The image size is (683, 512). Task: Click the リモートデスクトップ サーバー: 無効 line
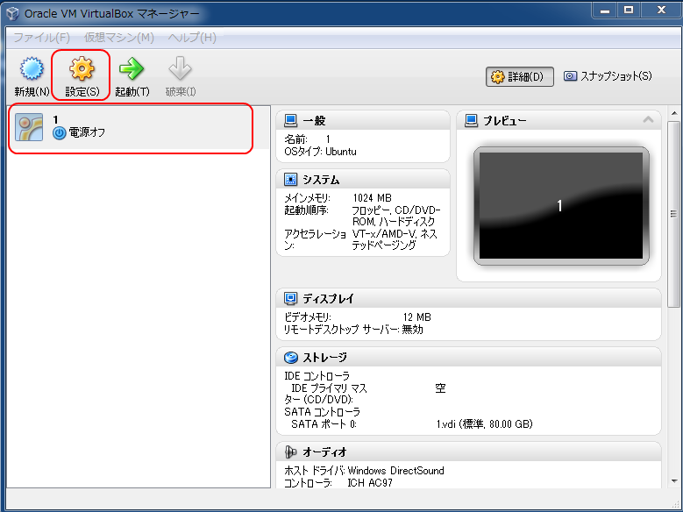click(x=353, y=330)
